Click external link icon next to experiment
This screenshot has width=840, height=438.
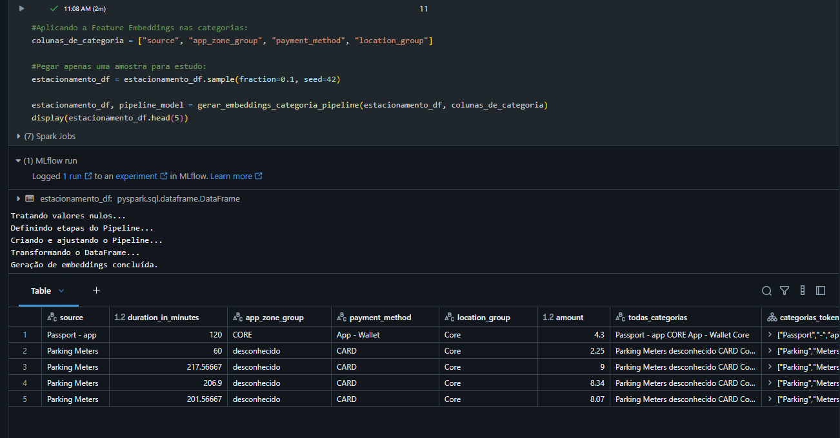click(x=164, y=176)
